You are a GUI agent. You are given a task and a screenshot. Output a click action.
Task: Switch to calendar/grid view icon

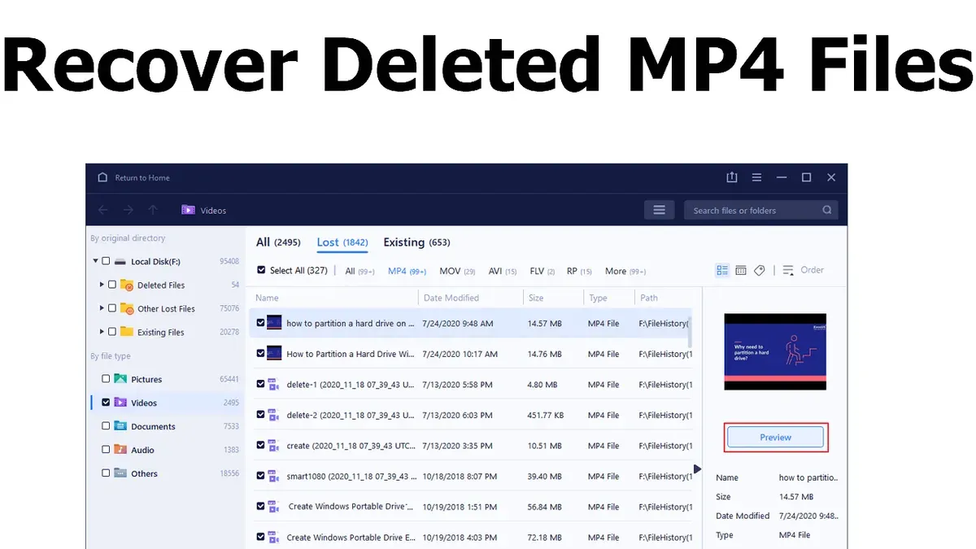pyautogui.click(x=741, y=270)
